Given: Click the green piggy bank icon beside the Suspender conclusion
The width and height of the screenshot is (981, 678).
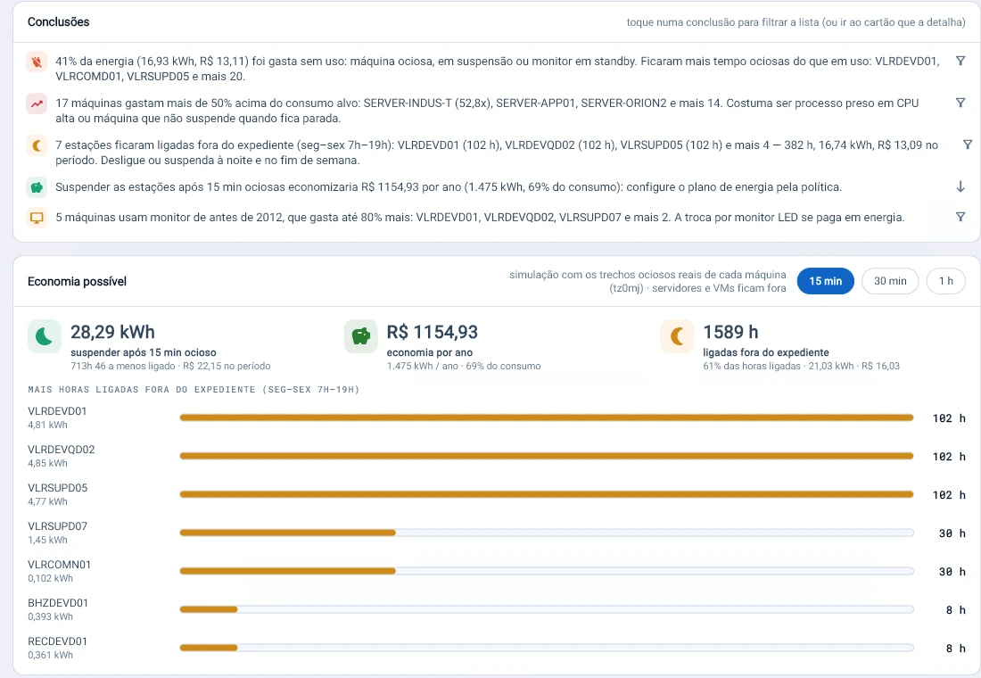Looking at the screenshot, I should pyautogui.click(x=37, y=186).
